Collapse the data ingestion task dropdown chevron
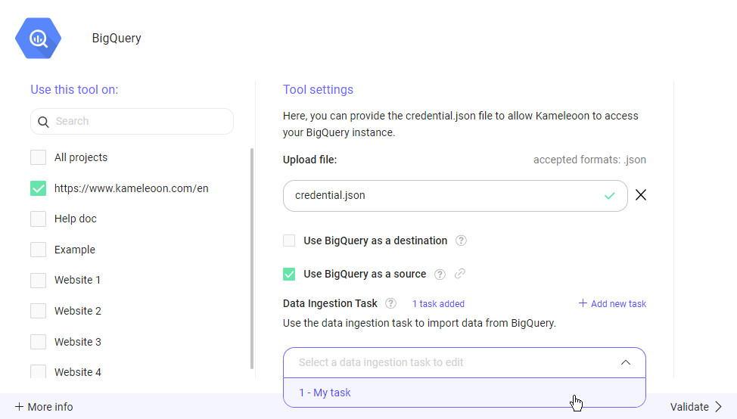The image size is (737, 419). pos(625,362)
